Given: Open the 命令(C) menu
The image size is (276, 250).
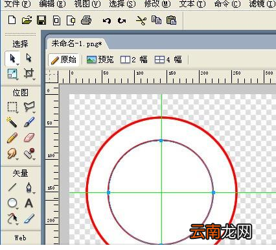Looking at the screenshot, I should click(x=227, y=4).
